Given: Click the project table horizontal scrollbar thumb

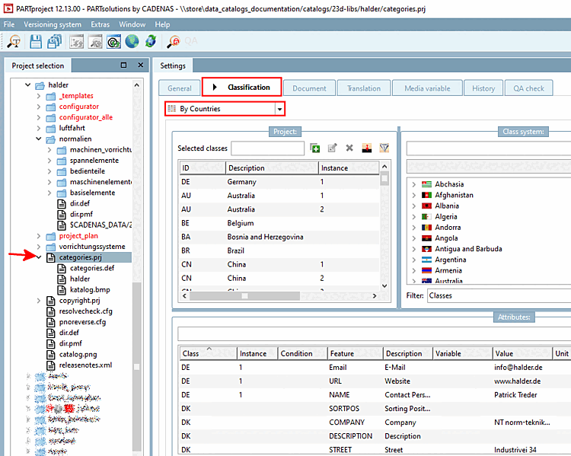Looking at the screenshot, I should point(244,295).
